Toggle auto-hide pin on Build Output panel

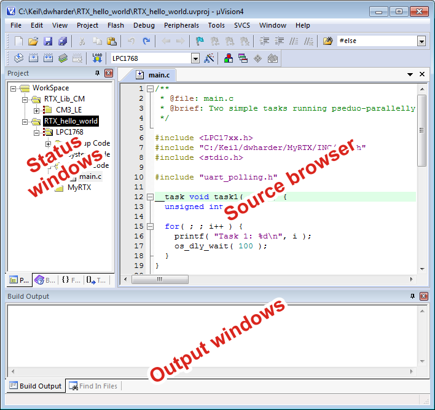click(x=412, y=296)
